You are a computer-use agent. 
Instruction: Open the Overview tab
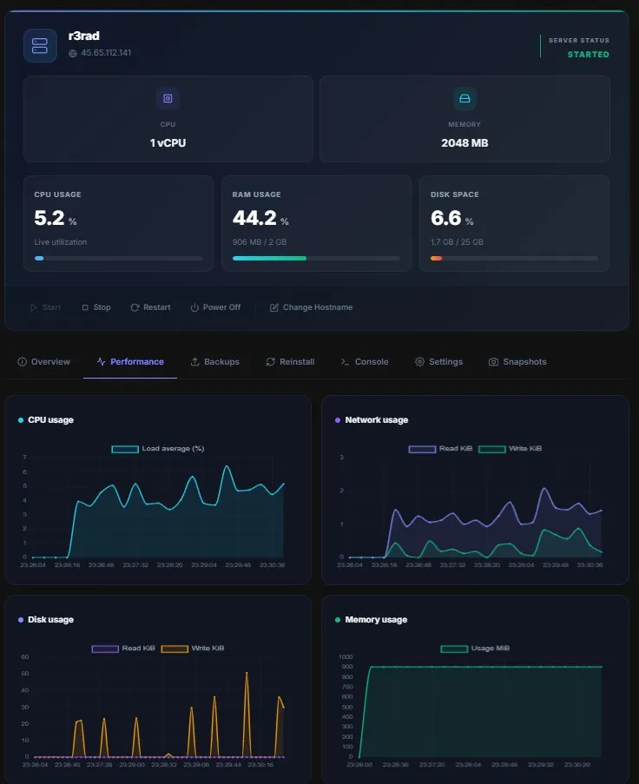44,361
